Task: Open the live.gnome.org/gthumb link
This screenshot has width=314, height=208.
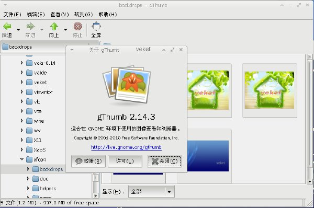Action: [x=126, y=147]
